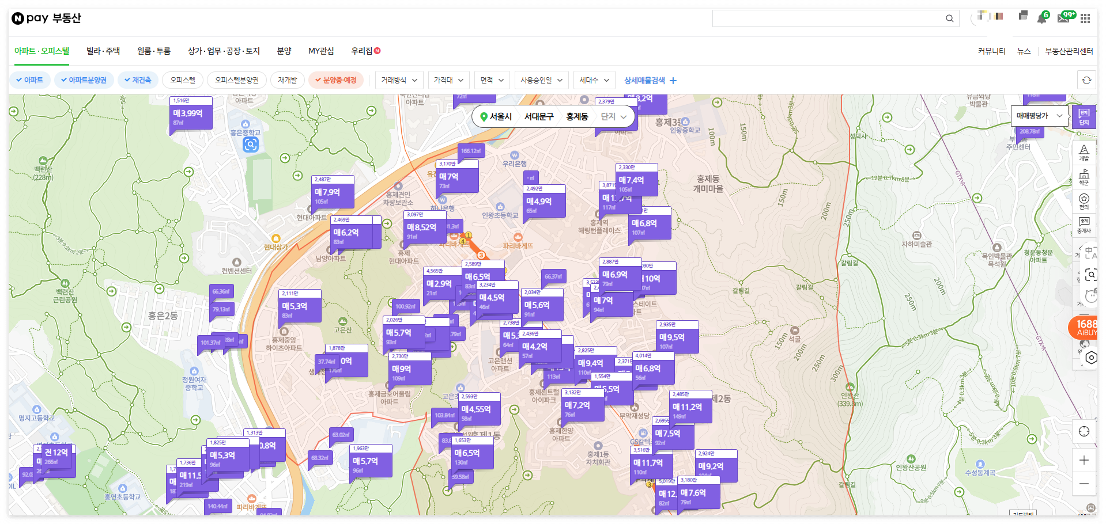The height and width of the screenshot is (524, 1106).
Task: Toggle the 단지 complex view button
Action: (x=1084, y=116)
